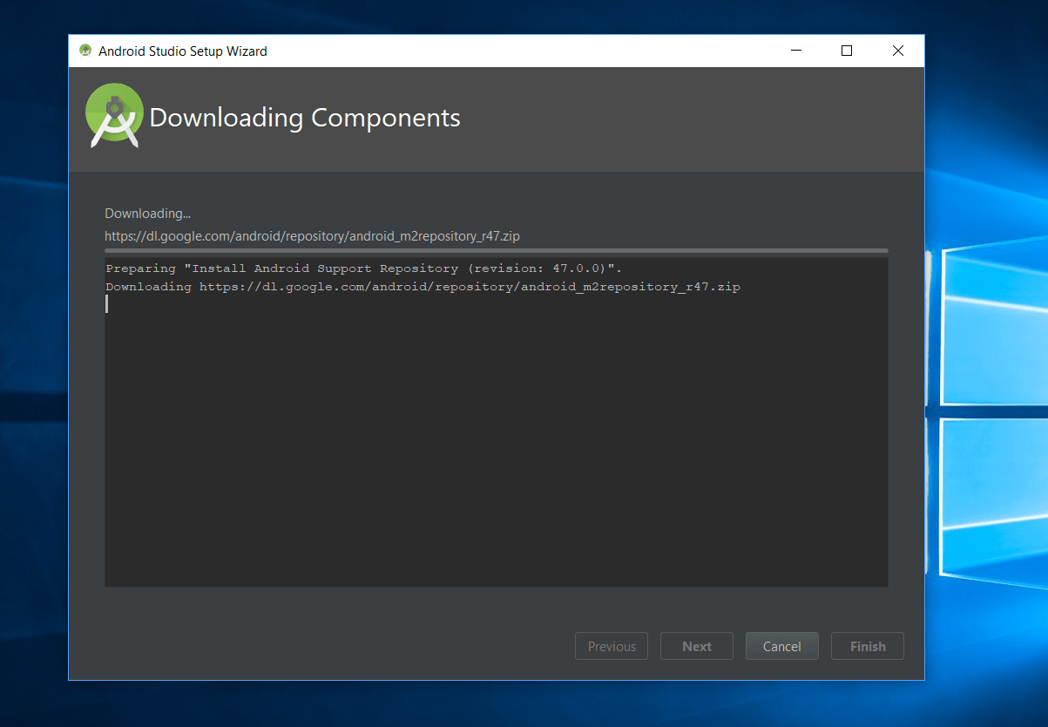1048x727 pixels.
Task: Click the Android Studio logo in header
Action: pos(114,116)
